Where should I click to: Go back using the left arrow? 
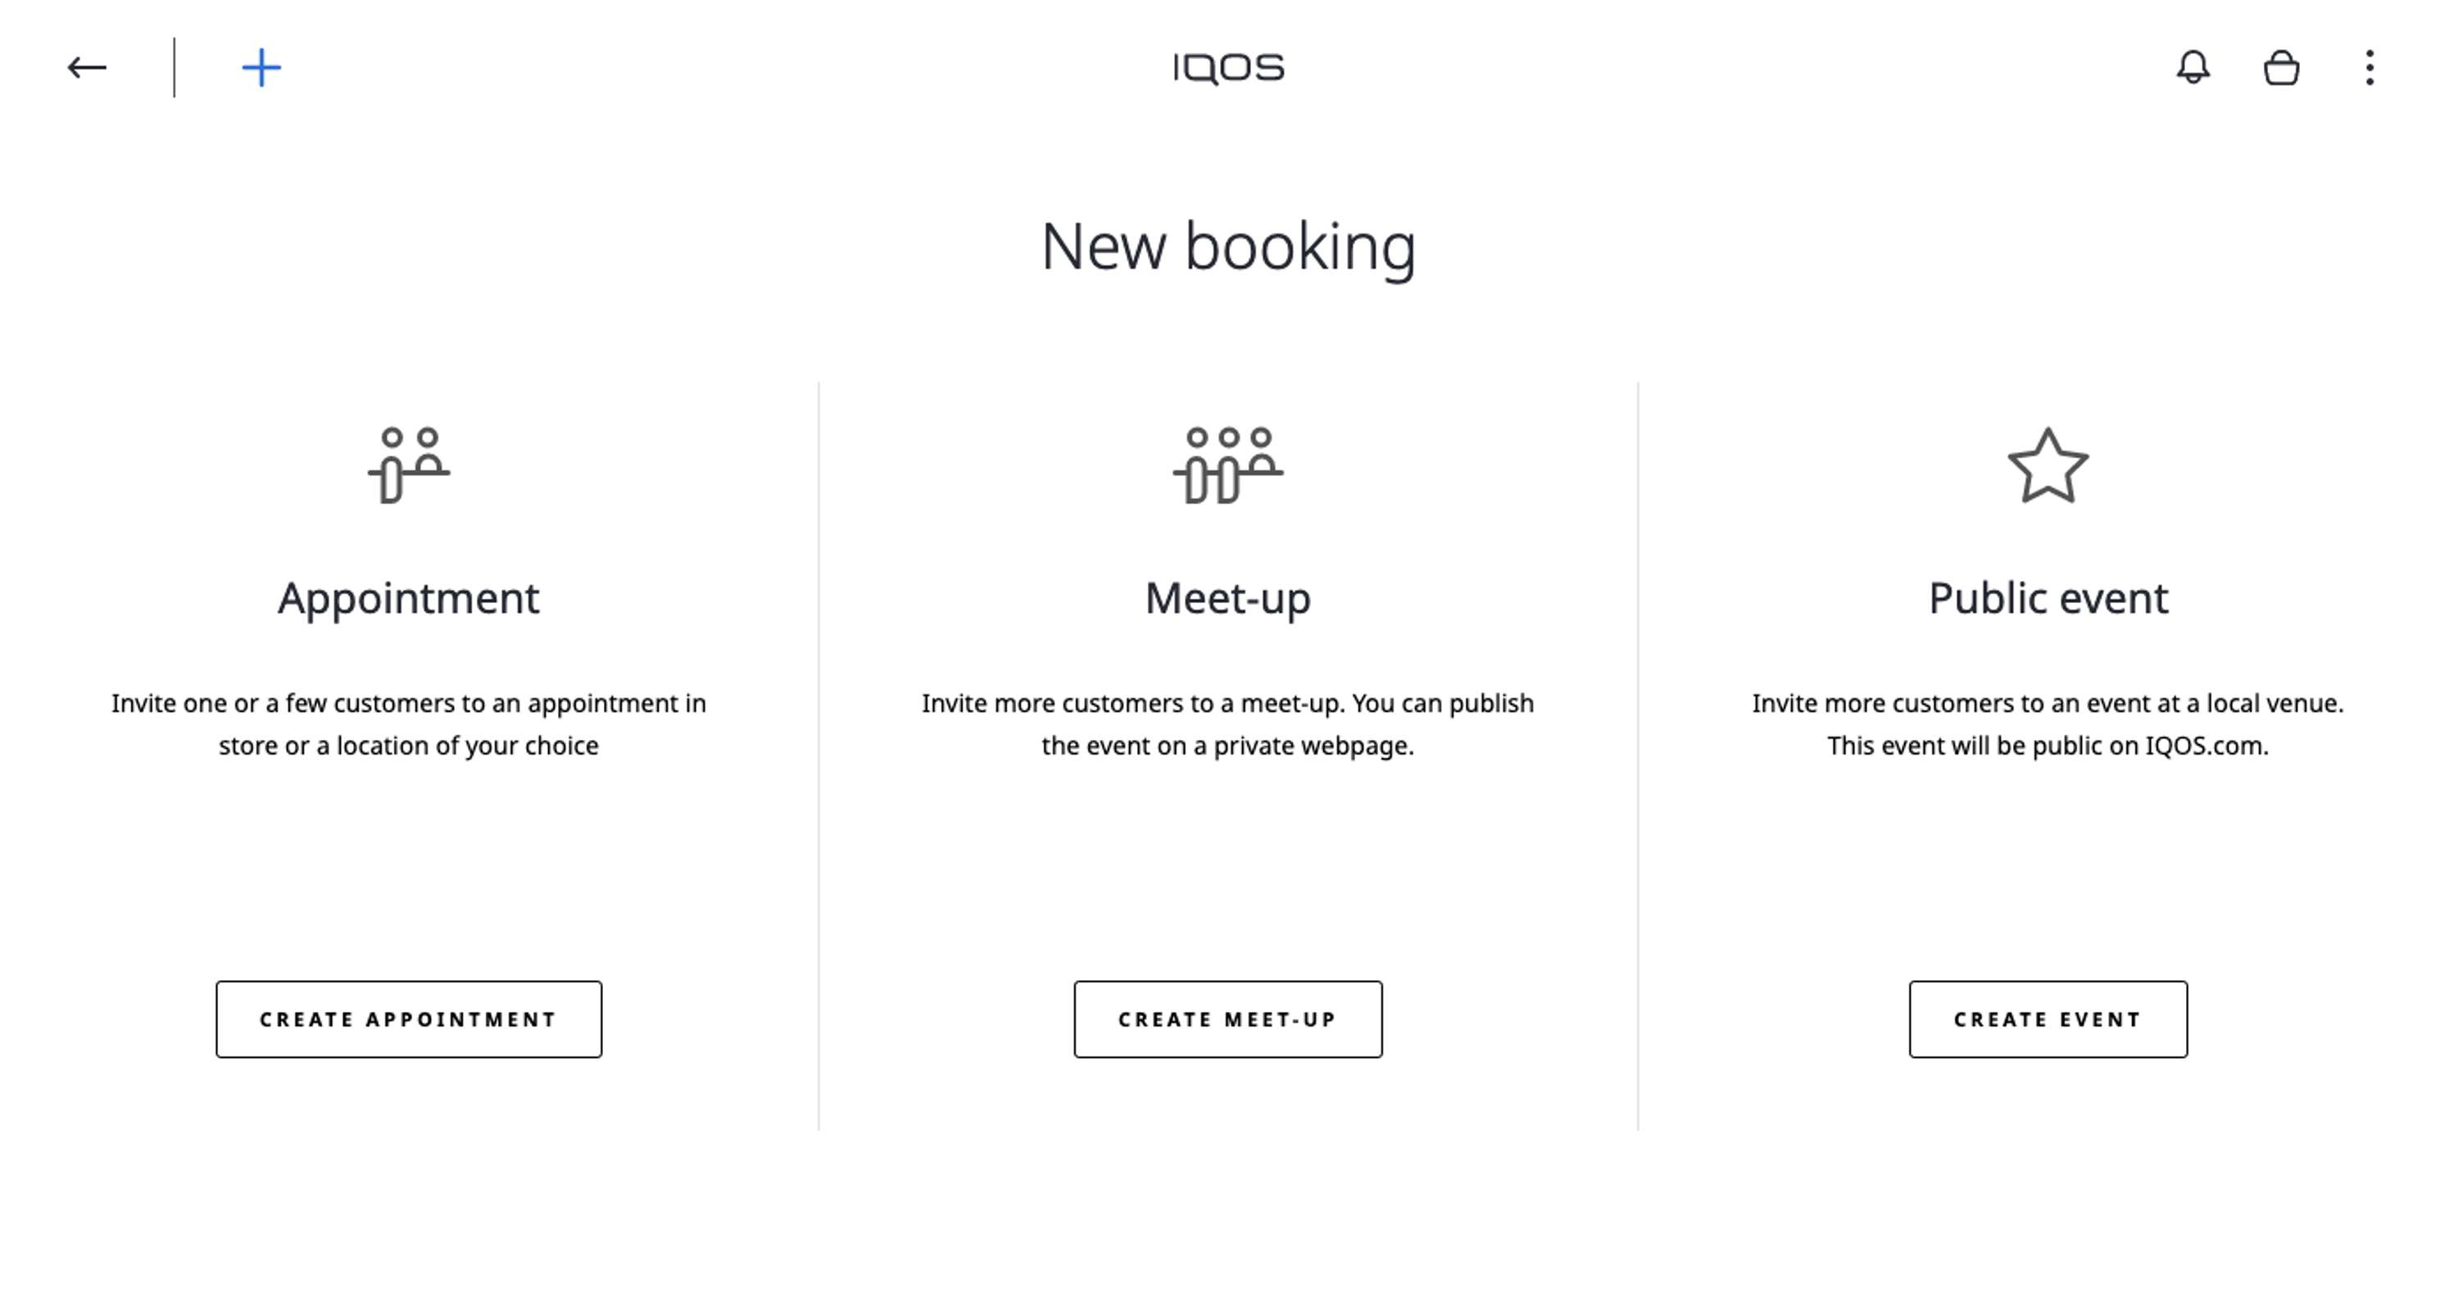coord(87,68)
